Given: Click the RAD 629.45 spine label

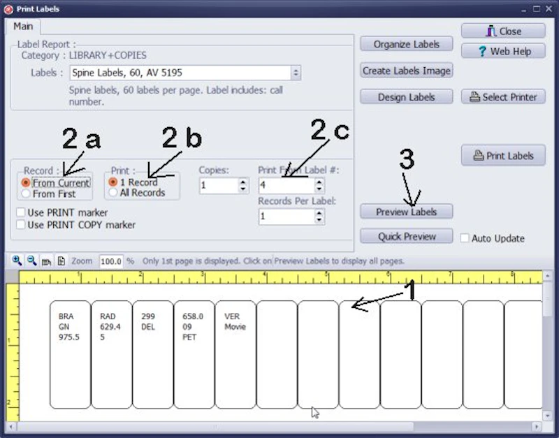Looking at the screenshot, I should click(x=112, y=355).
